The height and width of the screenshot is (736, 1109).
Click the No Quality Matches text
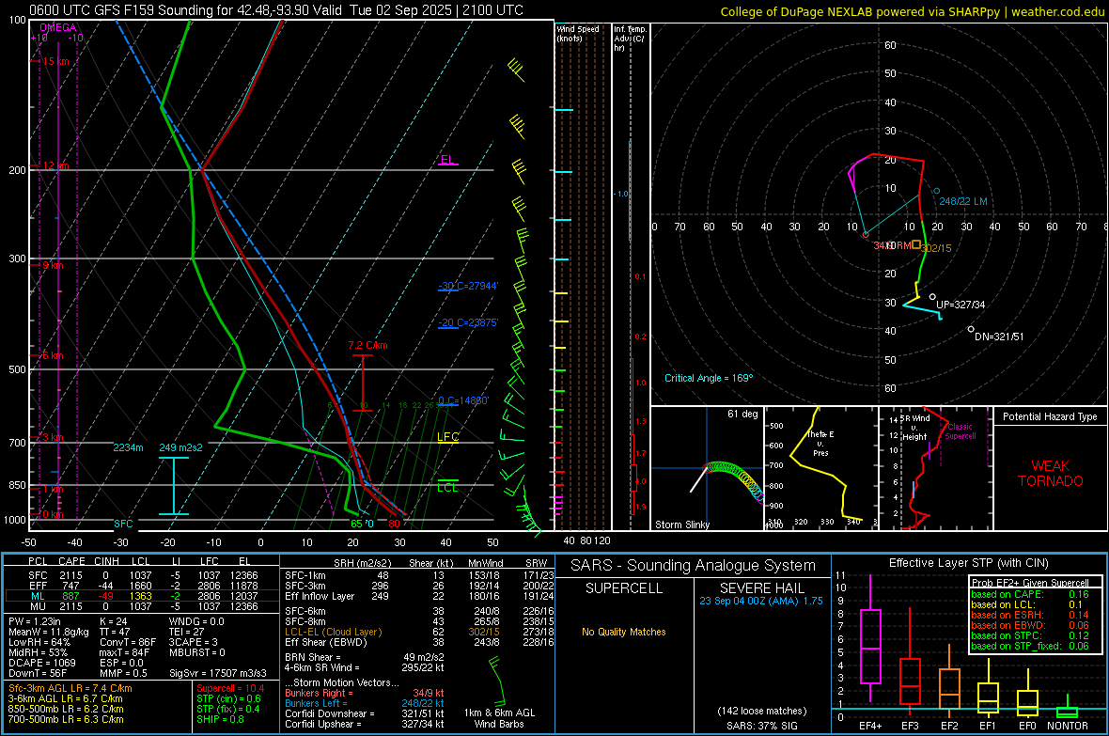tap(624, 632)
